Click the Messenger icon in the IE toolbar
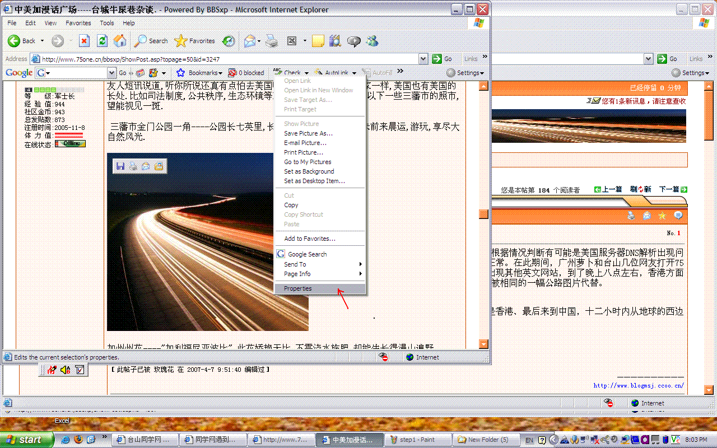The width and height of the screenshot is (717, 448). pyautogui.click(x=372, y=41)
